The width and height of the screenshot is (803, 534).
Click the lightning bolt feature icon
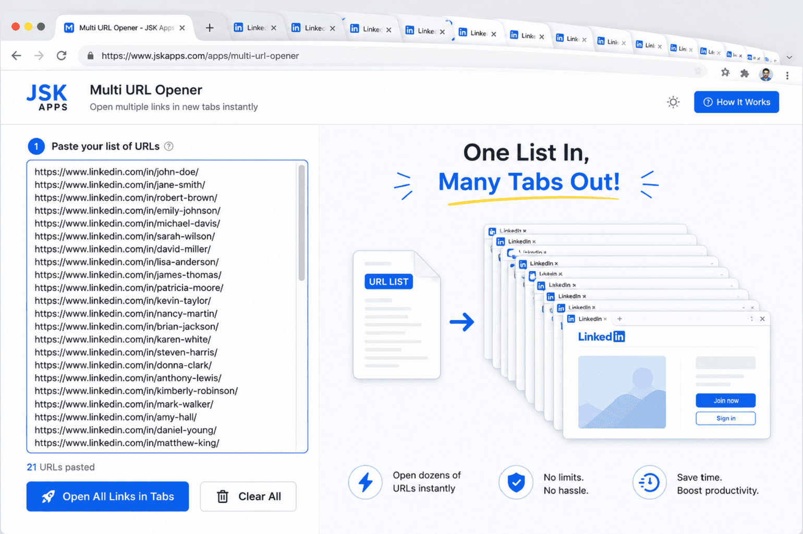click(x=366, y=482)
